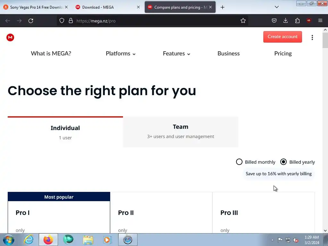Click the Create account button
This screenshot has width=328, height=246.
(x=283, y=37)
